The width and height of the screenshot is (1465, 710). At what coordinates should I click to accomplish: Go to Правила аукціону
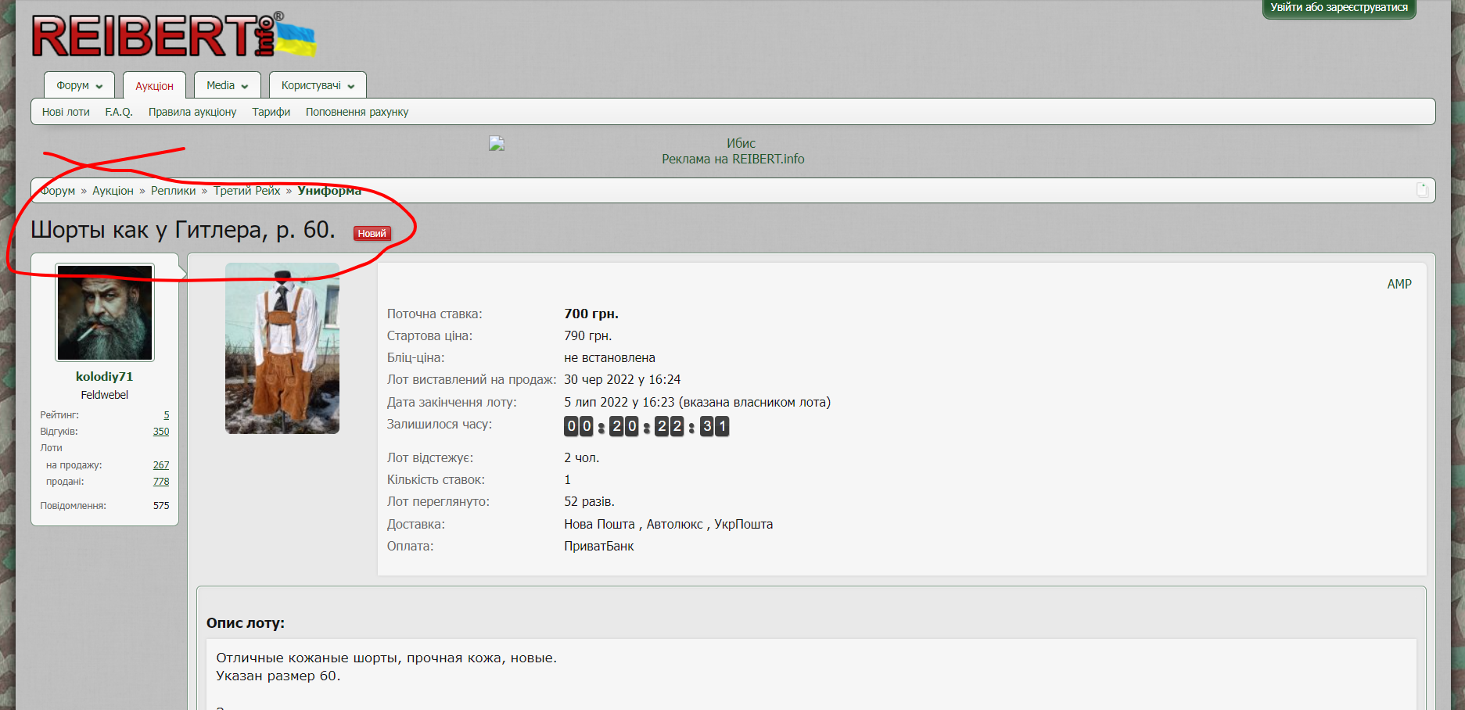[192, 112]
